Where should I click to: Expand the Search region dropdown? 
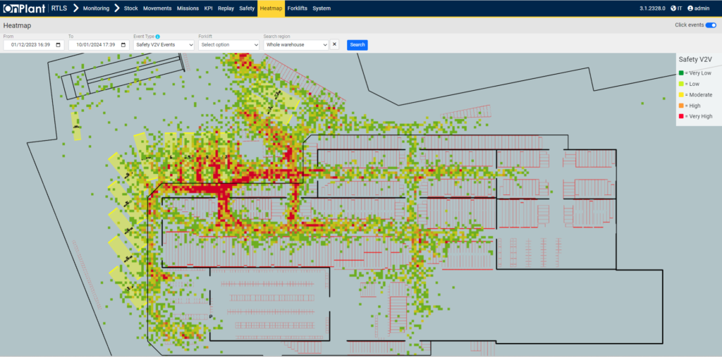(x=295, y=44)
